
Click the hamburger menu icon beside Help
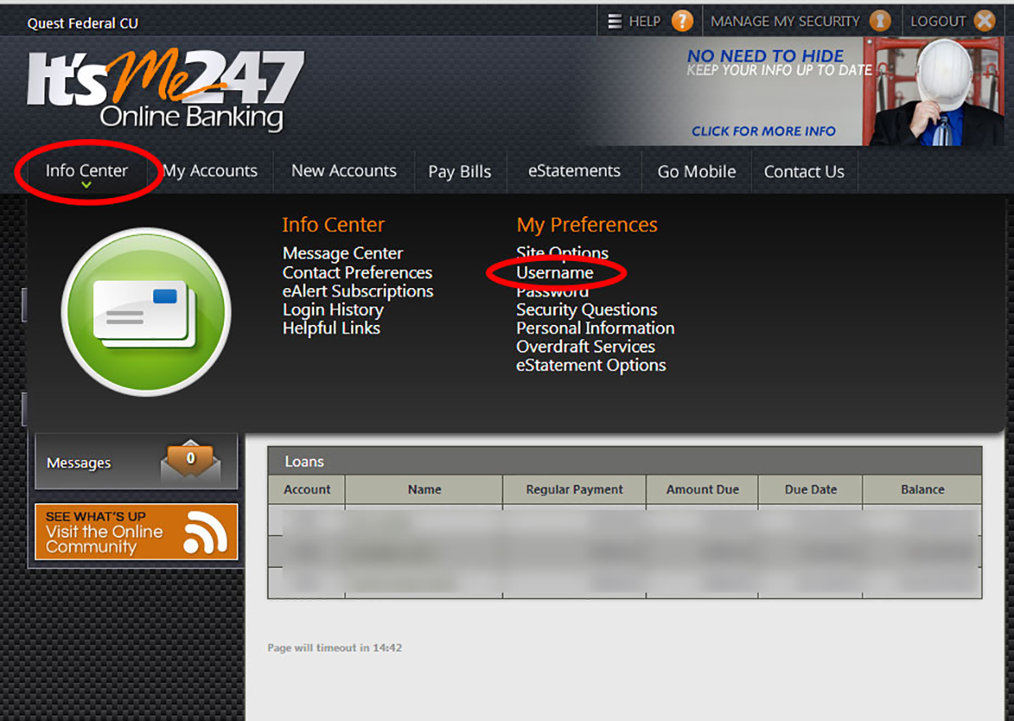pyautogui.click(x=615, y=21)
